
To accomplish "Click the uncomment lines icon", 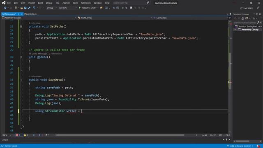I will click(126, 8).
